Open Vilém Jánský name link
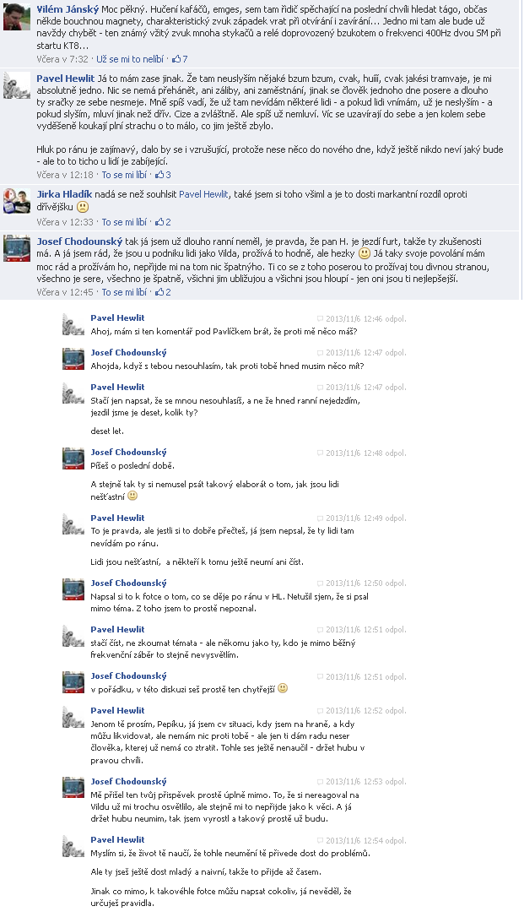The width and height of the screenshot is (524, 917). (68, 9)
